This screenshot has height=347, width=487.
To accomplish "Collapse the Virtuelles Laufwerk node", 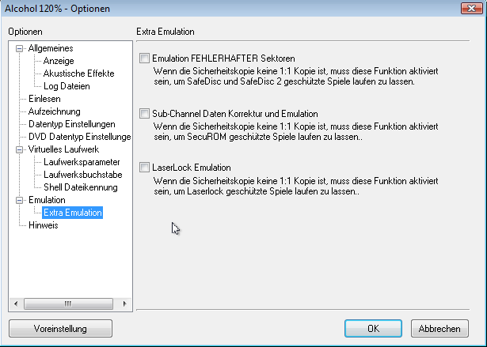I will pyautogui.click(x=19, y=149).
